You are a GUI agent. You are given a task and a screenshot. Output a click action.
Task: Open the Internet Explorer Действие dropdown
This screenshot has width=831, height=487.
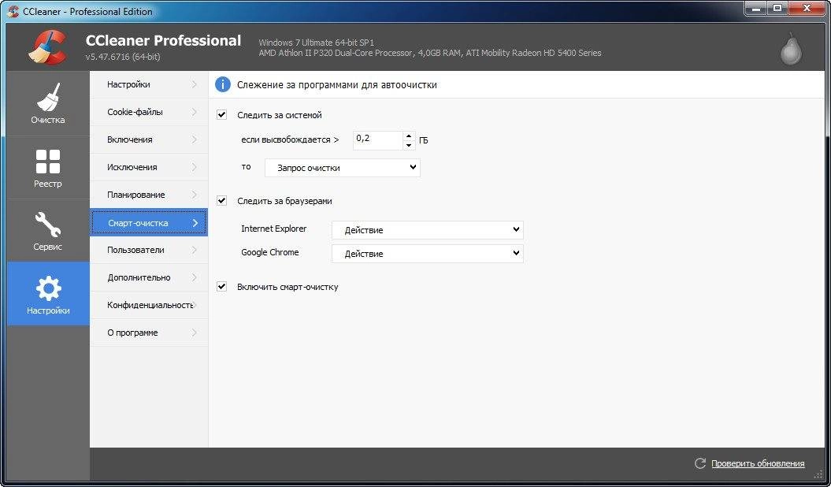pyautogui.click(x=427, y=229)
